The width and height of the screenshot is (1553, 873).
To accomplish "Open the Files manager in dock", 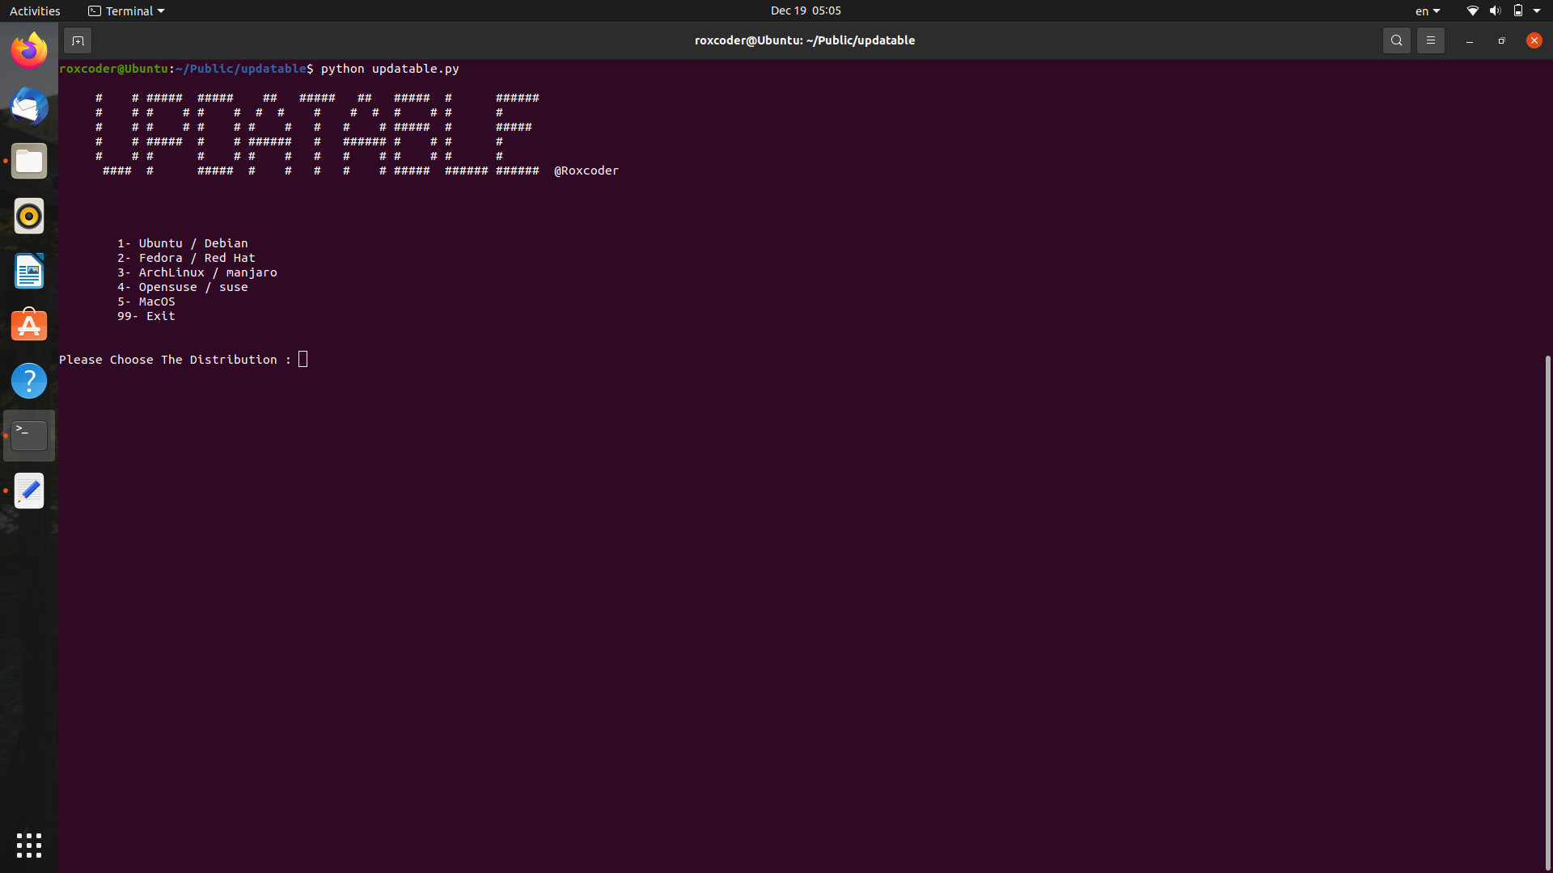I will tap(29, 162).
